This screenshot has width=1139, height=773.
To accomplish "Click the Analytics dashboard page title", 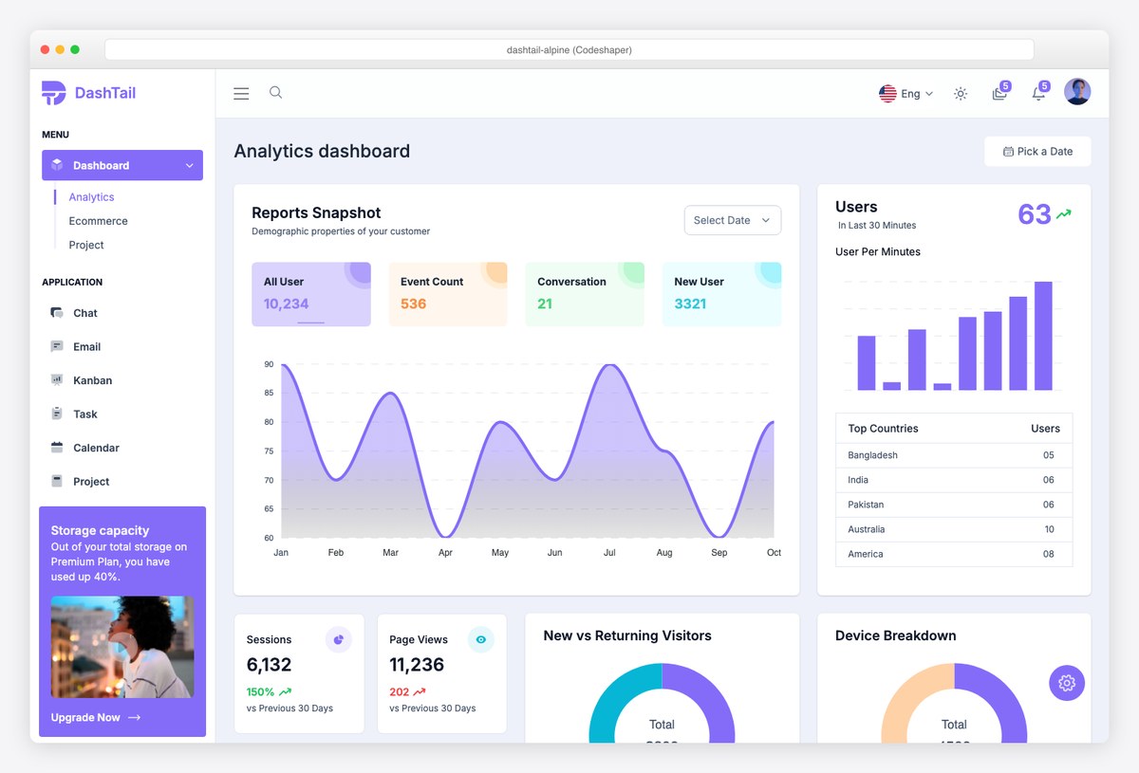I will (322, 151).
